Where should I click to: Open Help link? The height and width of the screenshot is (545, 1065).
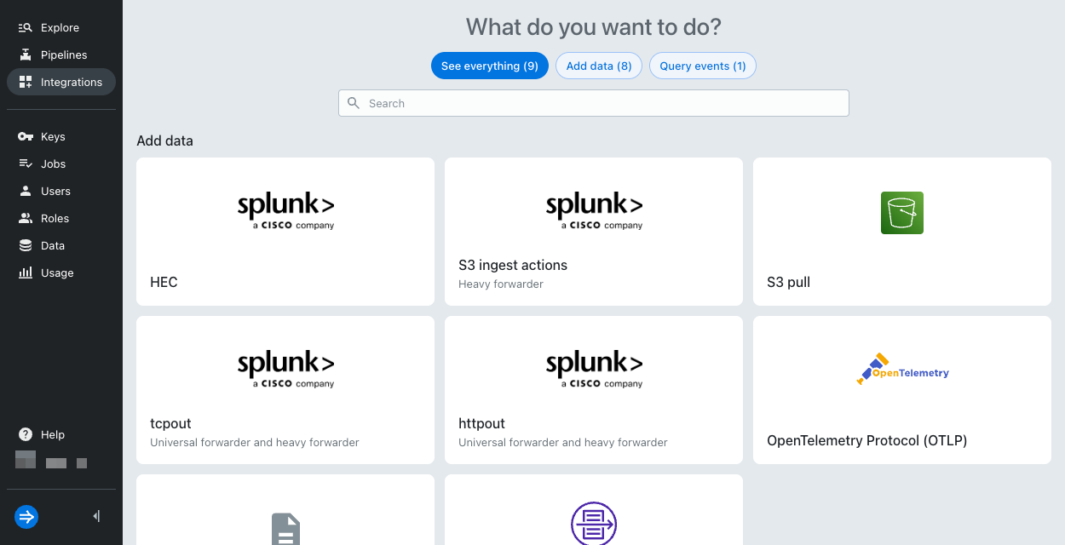(61, 434)
